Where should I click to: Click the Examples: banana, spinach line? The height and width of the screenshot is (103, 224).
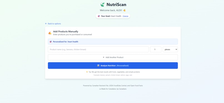[x=113, y=75]
